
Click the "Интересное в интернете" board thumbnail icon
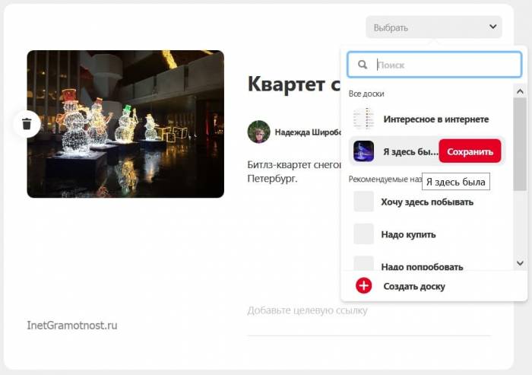click(364, 119)
